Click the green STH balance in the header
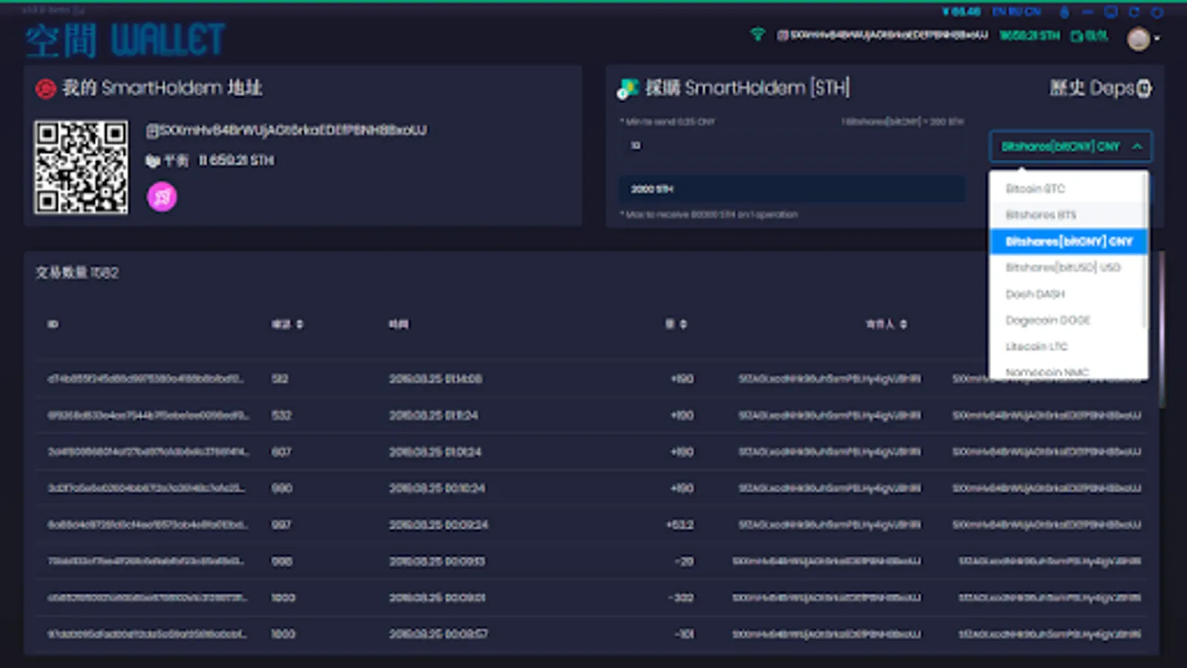The width and height of the screenshot is (1187, 668). 1030,36
